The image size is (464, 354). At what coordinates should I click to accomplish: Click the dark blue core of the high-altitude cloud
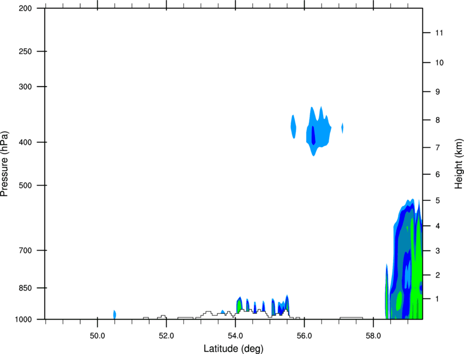[x=313, y=135]
